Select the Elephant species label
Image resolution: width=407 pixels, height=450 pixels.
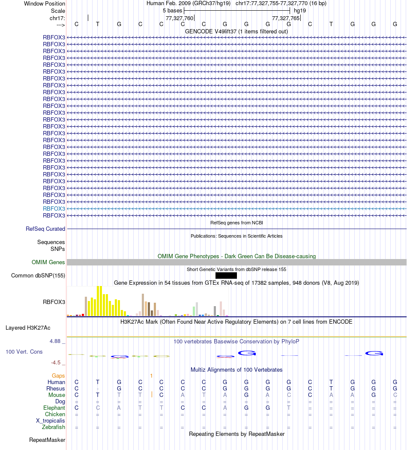[54, 408]
